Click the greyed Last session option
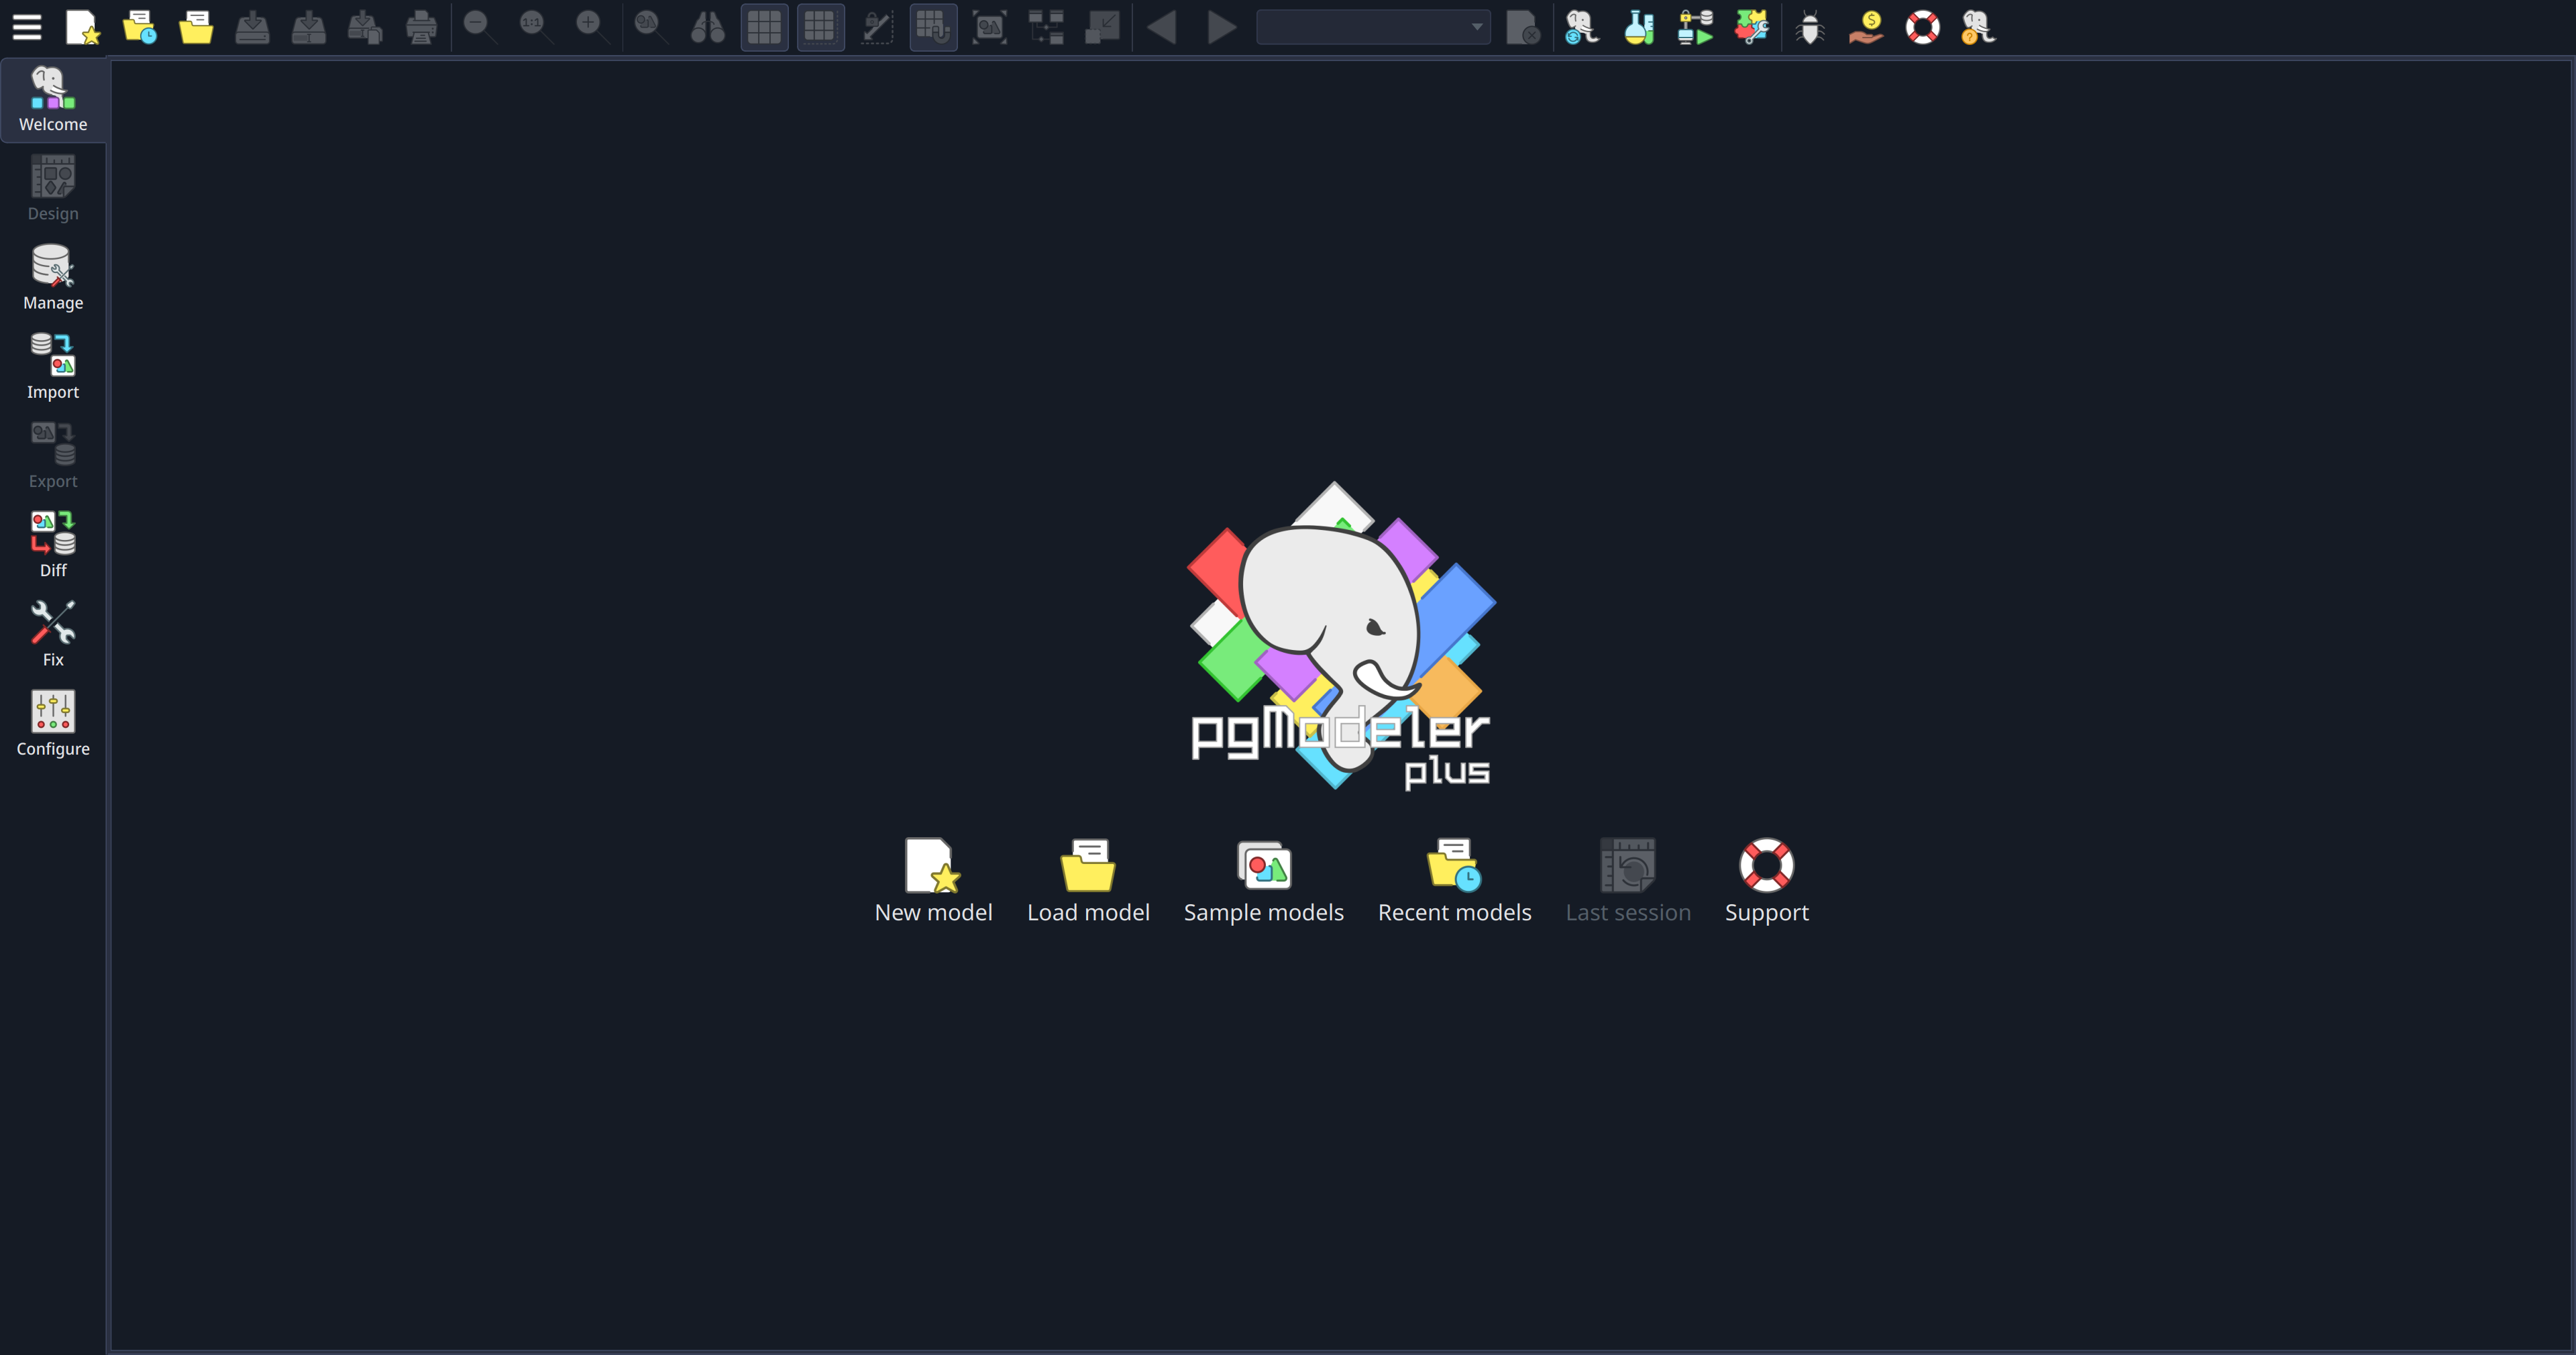The image size is (2576, 1355). click(1627, 880)
